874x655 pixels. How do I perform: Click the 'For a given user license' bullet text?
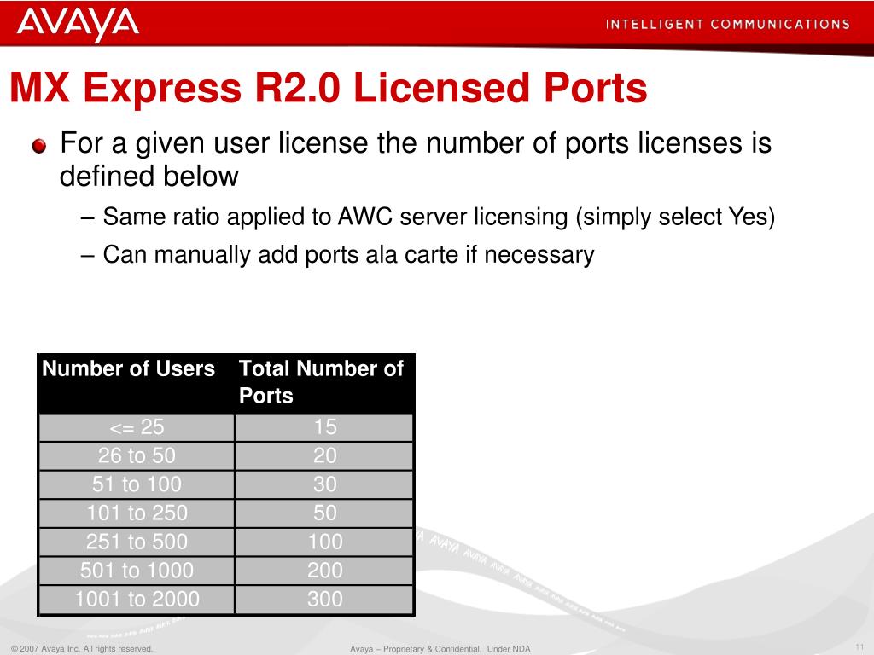[416, 159]
